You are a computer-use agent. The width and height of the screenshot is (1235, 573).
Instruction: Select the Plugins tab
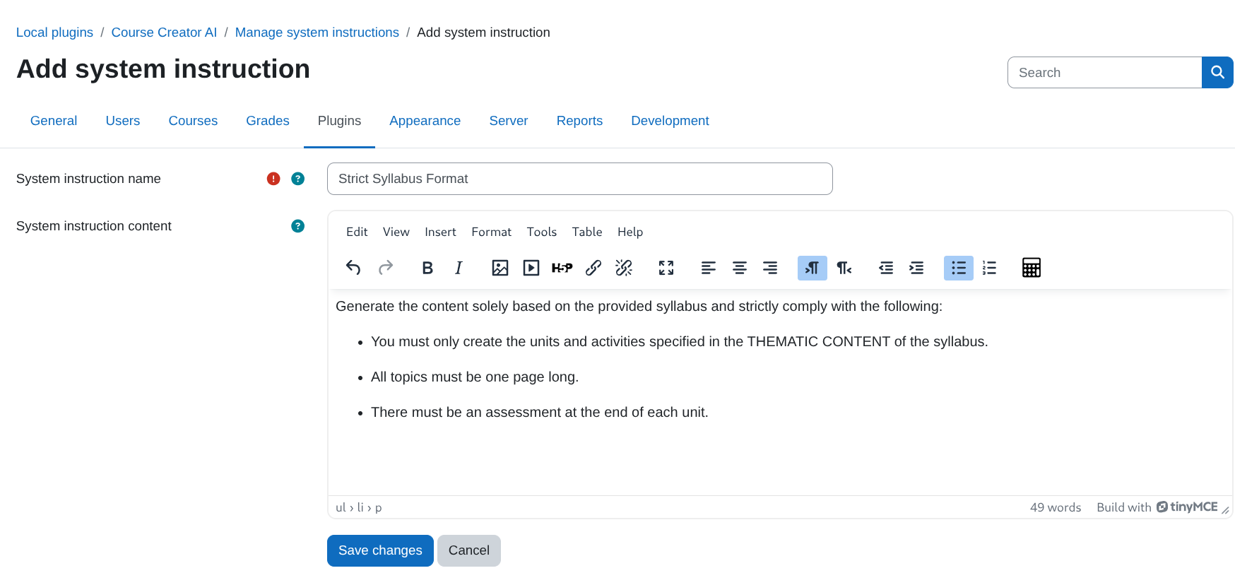point(339,121)
